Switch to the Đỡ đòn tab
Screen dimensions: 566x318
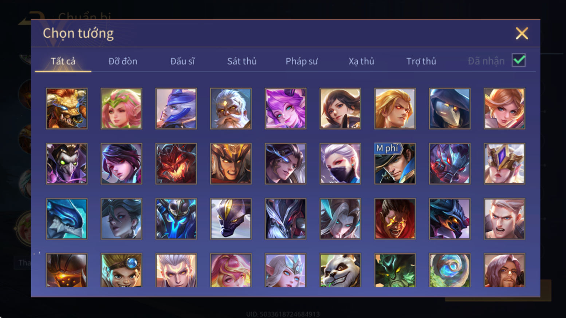123,61
